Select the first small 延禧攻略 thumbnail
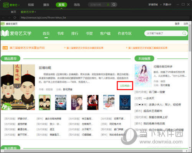This screenshot has width=192, height=153. pyautogui.click(x=45, y=102)
